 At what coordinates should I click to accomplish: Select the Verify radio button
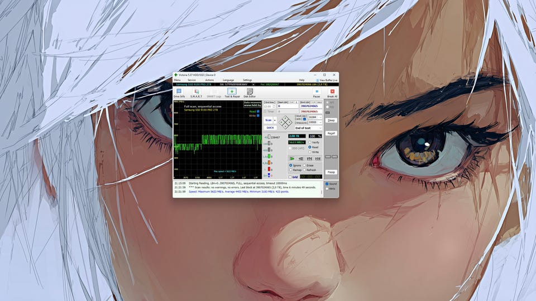[x=310, y=142]
